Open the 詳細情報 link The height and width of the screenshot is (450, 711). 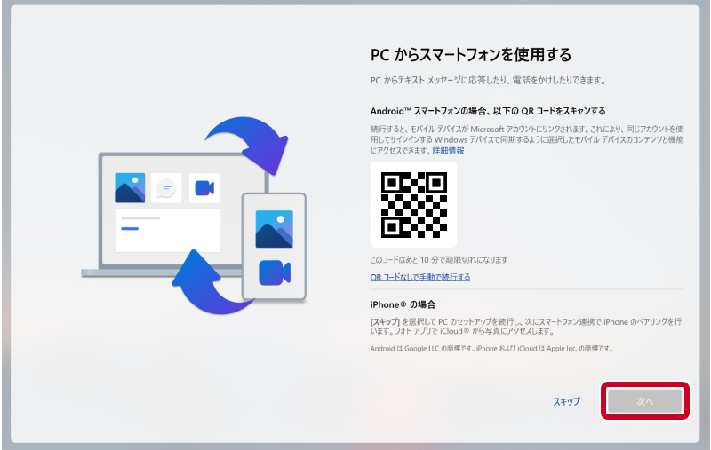[x=448, y=151]
